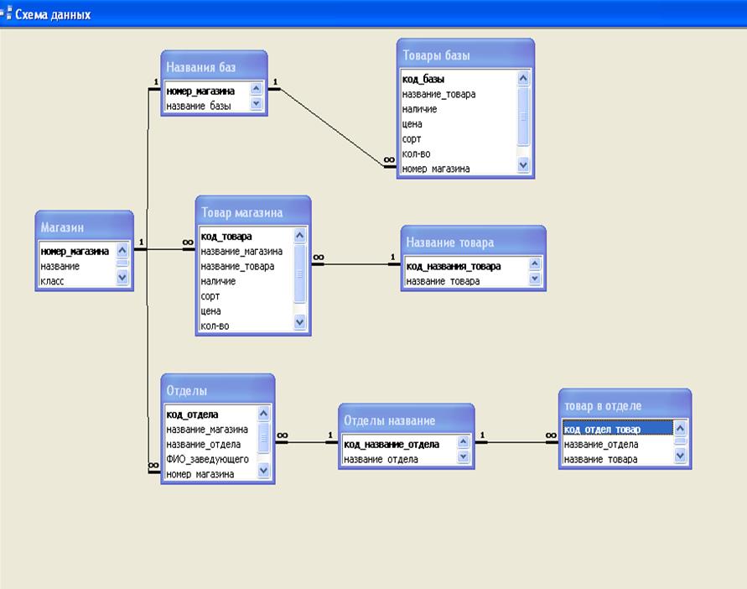Screen dimensions: 747x589
Task: Select код_товара field in Товар магазина
Action: (246, 236)
